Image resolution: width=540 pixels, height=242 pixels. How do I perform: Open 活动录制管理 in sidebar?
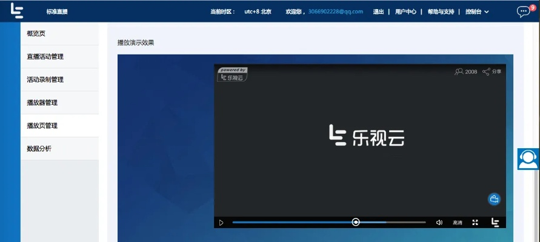click(59, 80)
